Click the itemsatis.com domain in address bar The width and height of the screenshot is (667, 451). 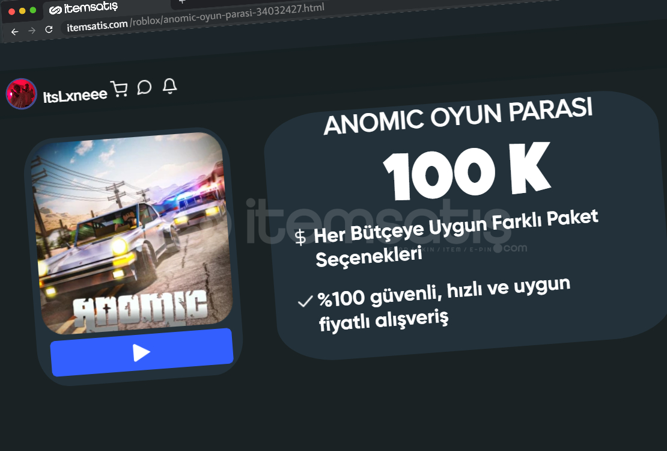coord(96,26)
